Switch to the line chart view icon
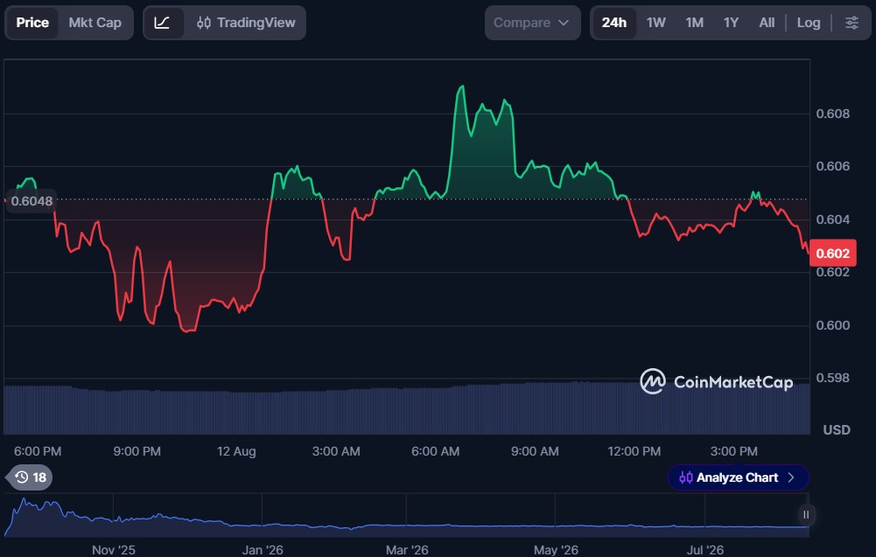876x557 pixels. pos(162,23)
